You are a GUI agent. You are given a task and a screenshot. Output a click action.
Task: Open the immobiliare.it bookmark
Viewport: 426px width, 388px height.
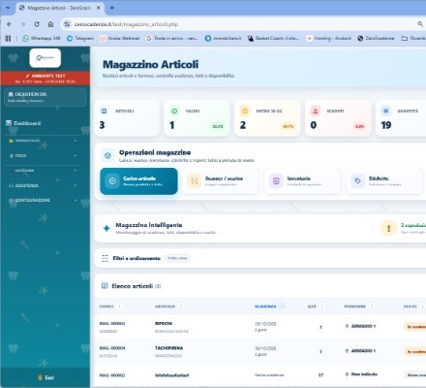tap(223, 38)
